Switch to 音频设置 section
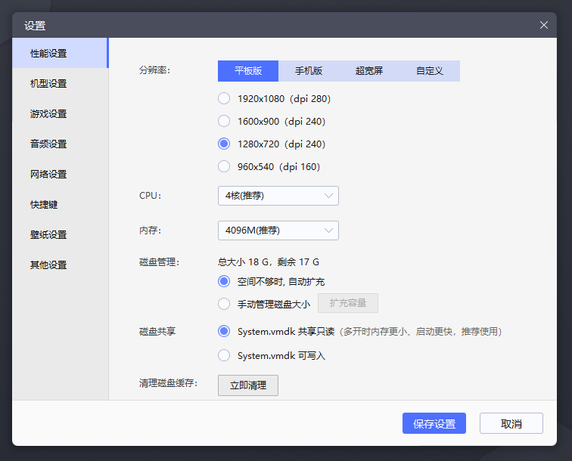Screen dimensions: 572x461 coord(61,144)
